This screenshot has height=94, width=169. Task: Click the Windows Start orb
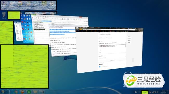(3, 92)
